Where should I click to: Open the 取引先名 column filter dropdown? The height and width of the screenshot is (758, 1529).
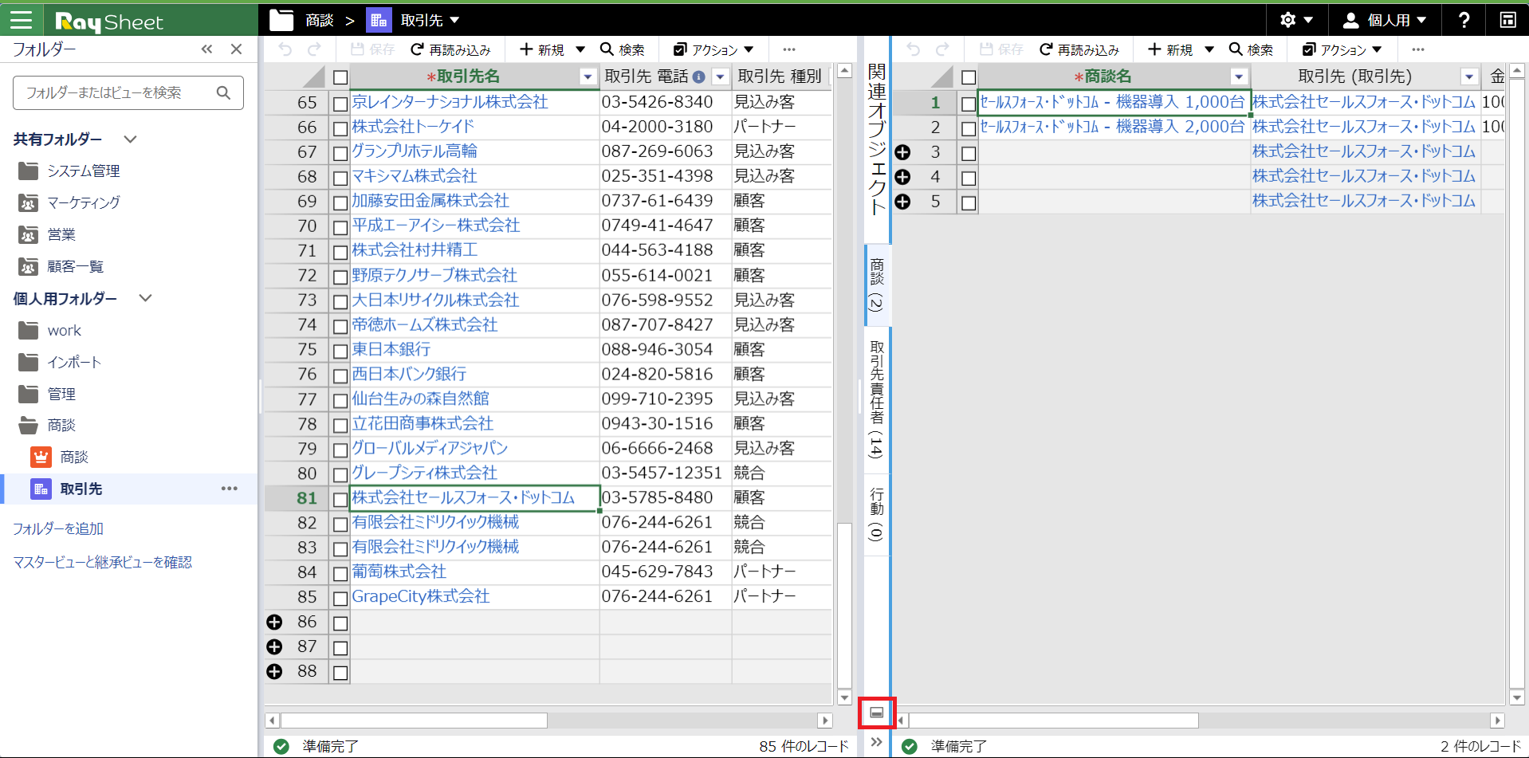click(588, 77)
